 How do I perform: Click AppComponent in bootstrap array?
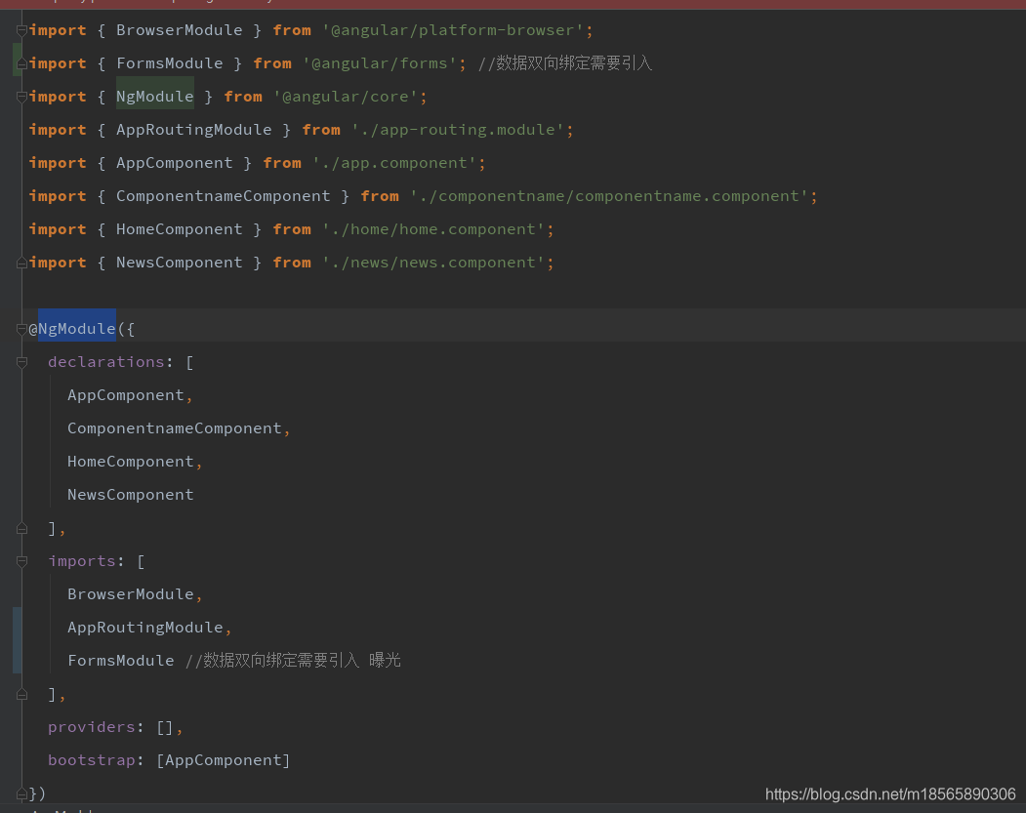tap(224, 760)
